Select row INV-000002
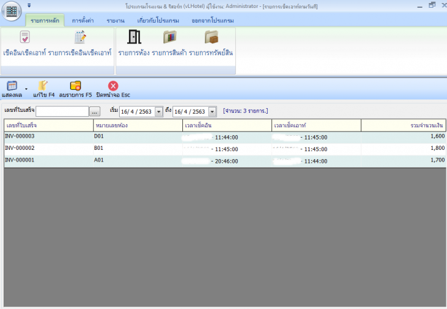The height and width of the screenshot is (309, 447). click(x=225, y=149)
